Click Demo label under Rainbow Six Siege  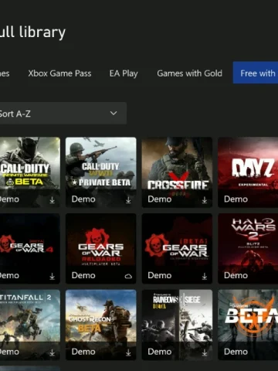click(160, 352)
